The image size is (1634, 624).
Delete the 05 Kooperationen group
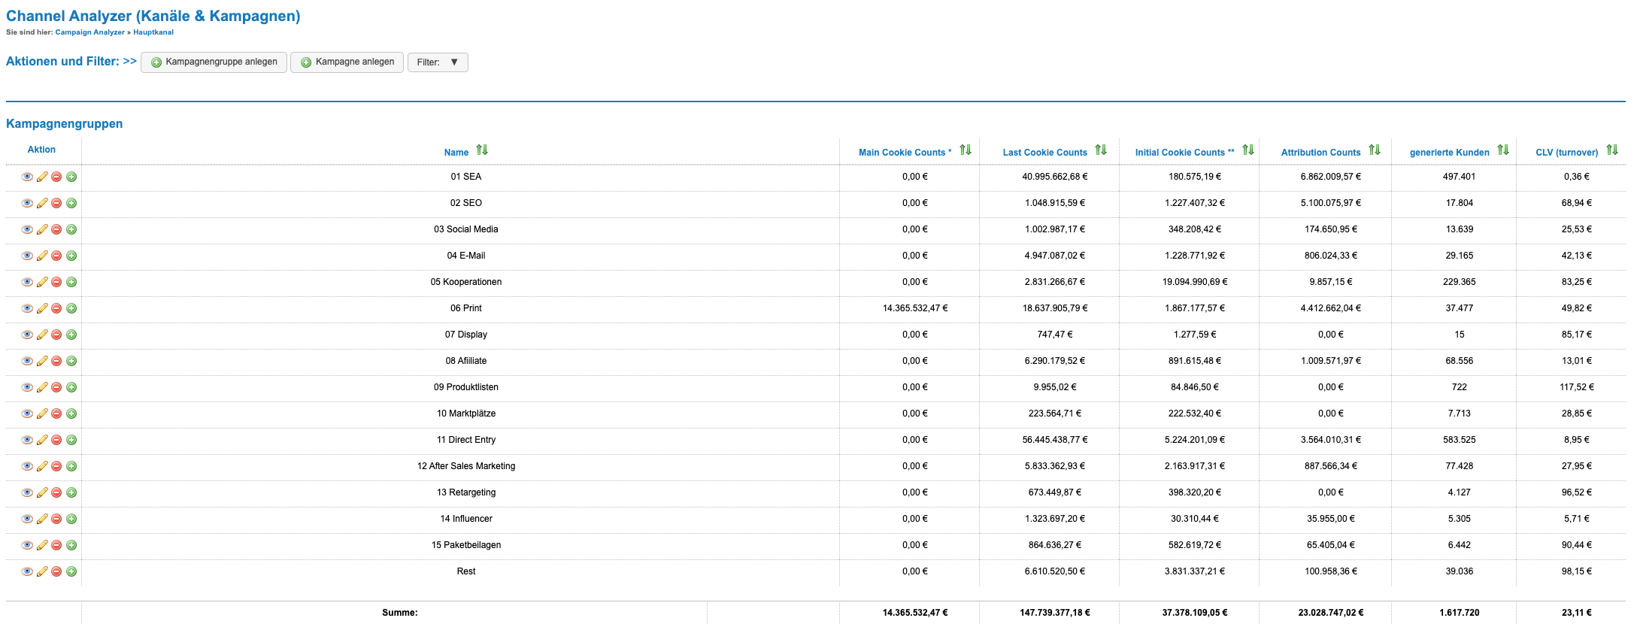(56, 282)
